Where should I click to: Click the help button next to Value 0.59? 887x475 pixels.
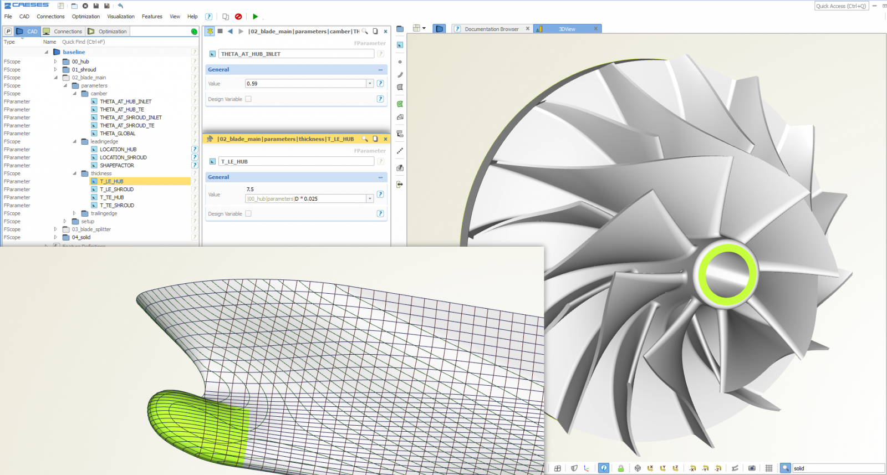click(x=380, y=84)
